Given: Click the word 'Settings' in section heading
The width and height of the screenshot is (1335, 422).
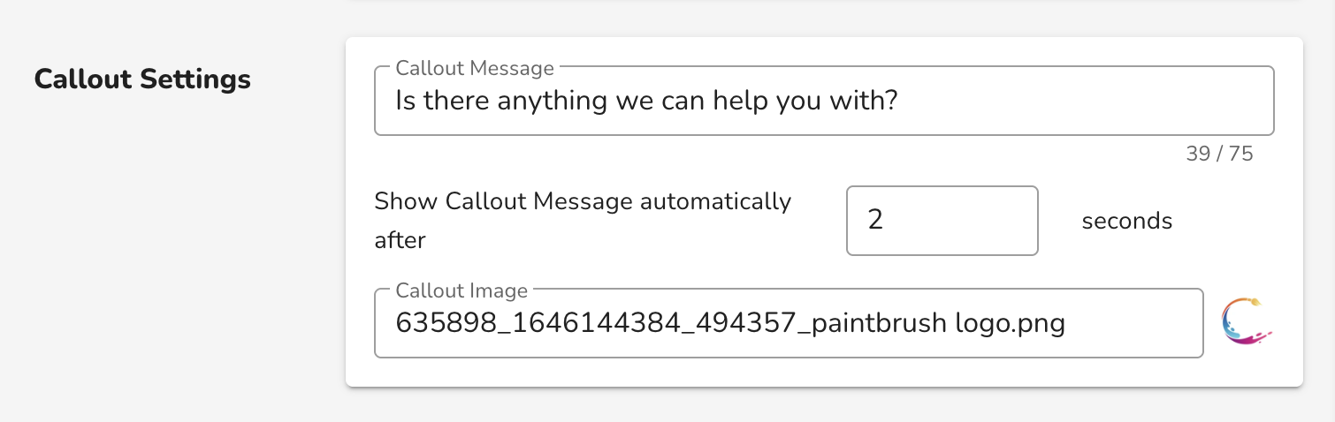Looking at the screenshot, I should [x=196, y=79].
